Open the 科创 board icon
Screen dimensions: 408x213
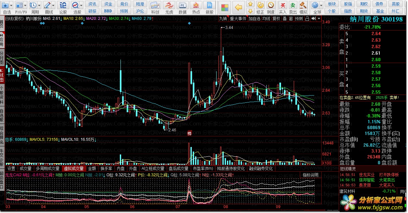pyautogui.click(x=155, y=6)
